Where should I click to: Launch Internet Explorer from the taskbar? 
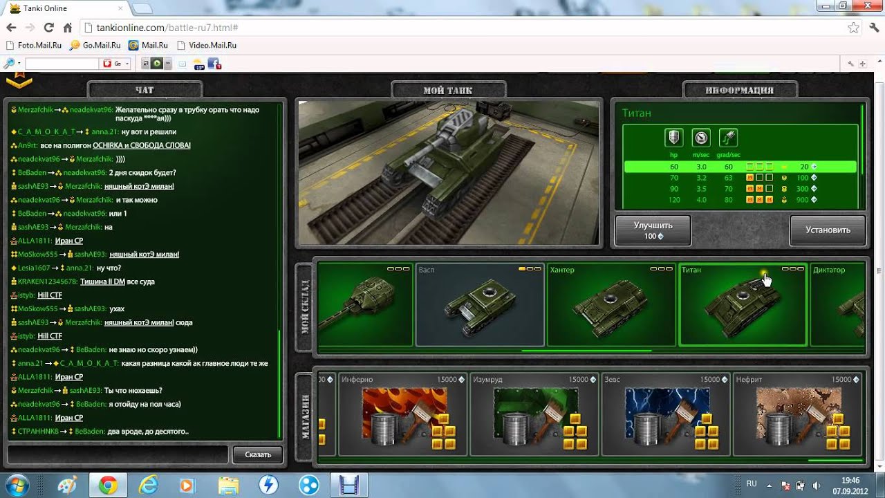148,486
